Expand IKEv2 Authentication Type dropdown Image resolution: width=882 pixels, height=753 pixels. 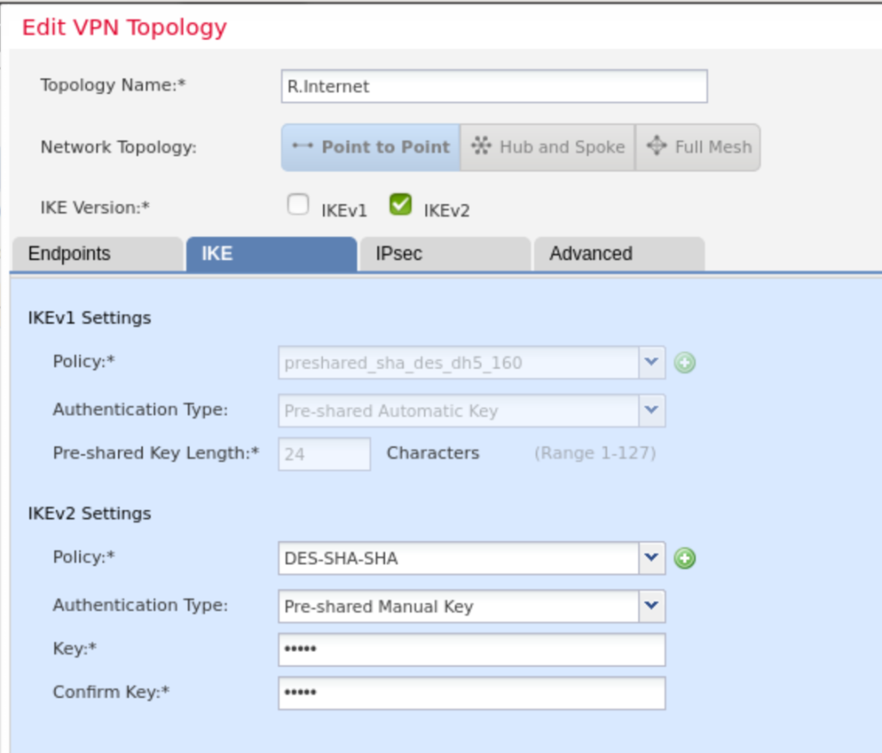(x=652, y=607)
